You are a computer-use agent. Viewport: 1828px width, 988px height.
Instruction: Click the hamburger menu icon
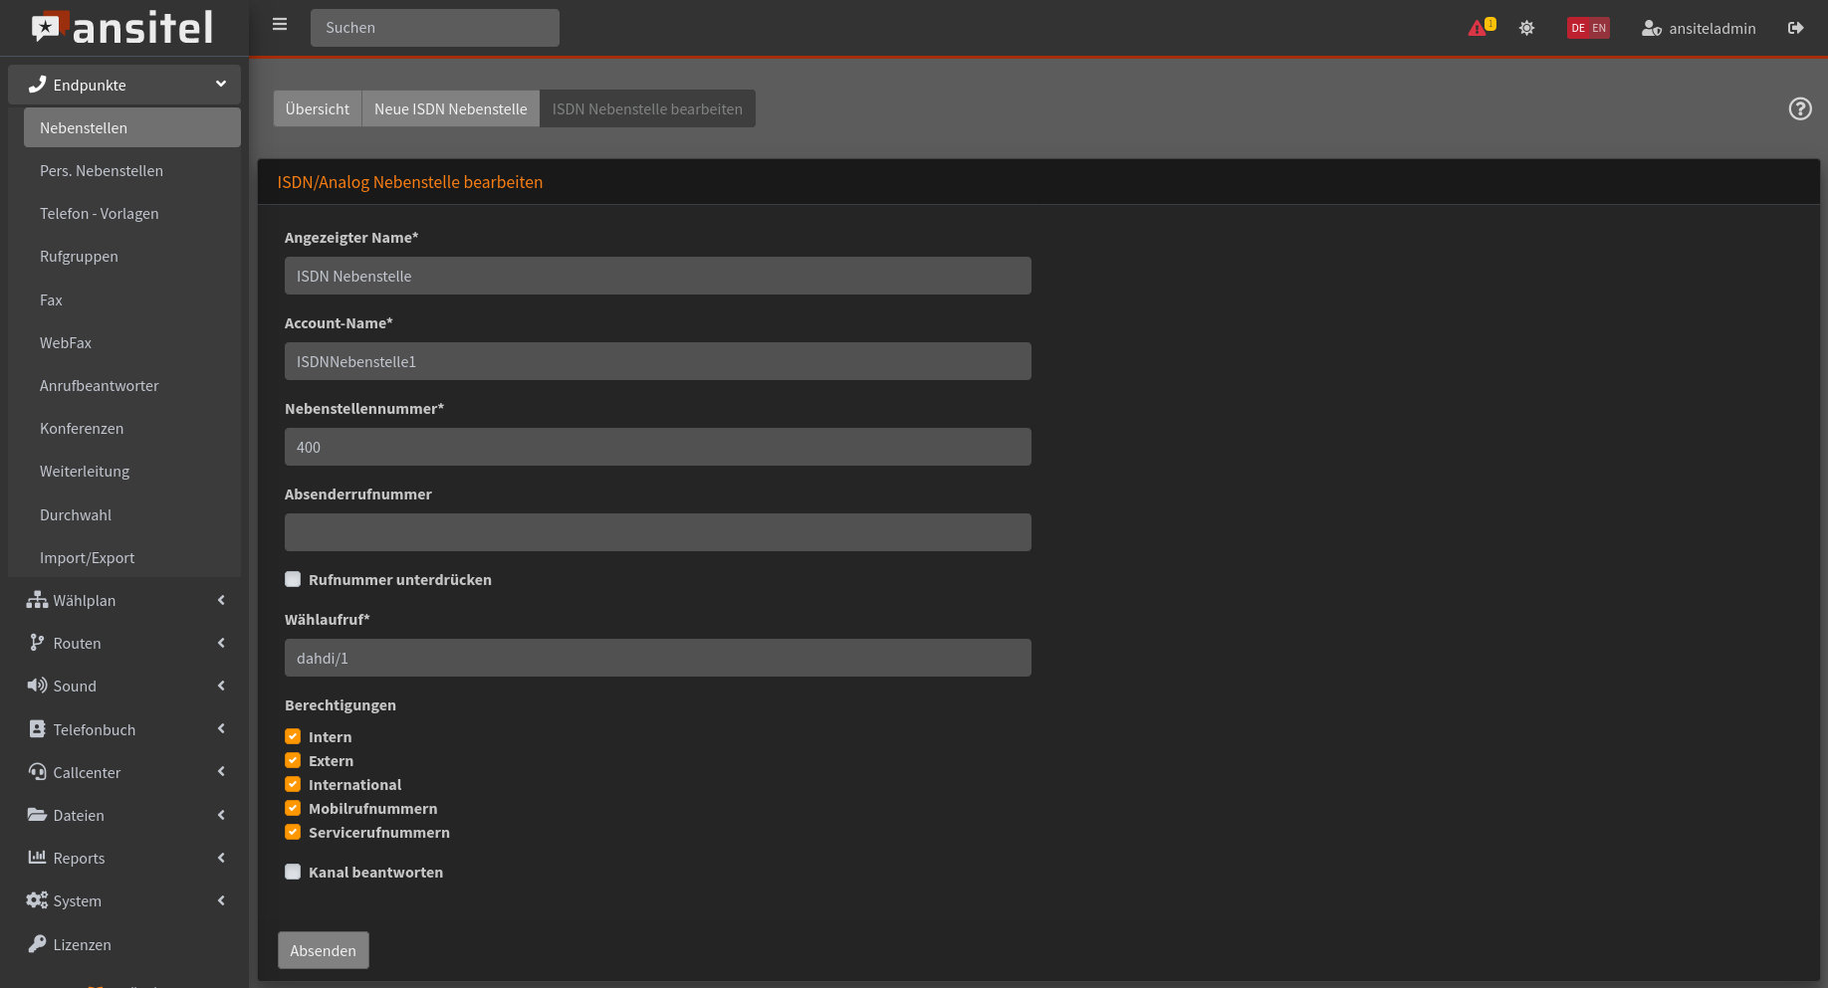pyautogui.click(x=280, y=25)
